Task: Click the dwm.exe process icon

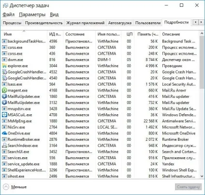Action: point(4,60)
